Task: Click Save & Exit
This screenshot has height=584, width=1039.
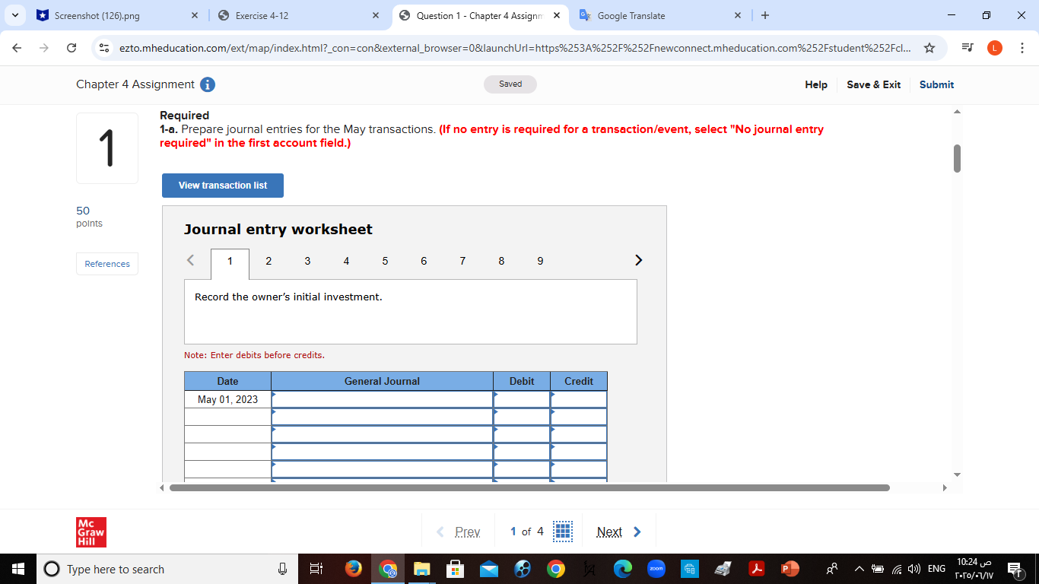Action: tap(873, 84)
